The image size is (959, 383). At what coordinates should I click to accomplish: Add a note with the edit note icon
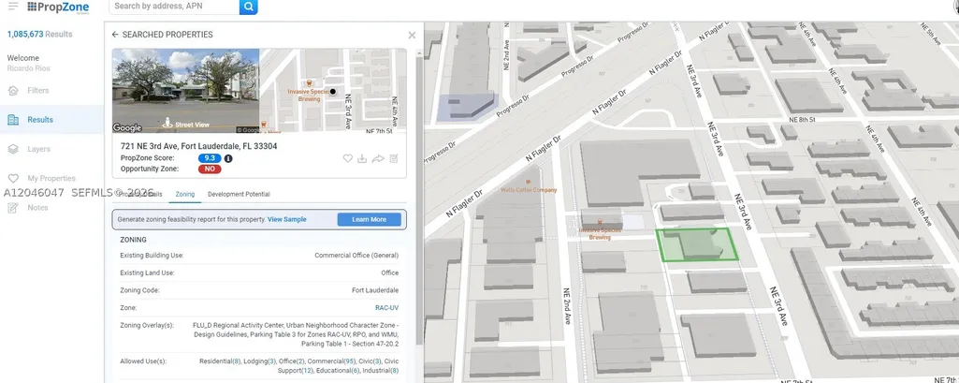(394, 158)
